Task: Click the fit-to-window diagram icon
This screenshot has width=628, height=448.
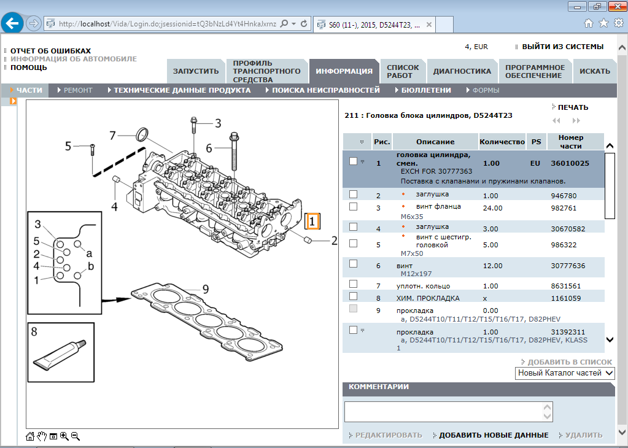Action: [53, 436]
